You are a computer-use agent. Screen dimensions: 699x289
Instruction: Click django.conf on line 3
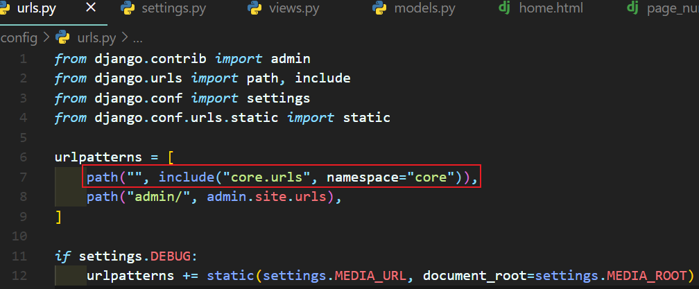138,98
